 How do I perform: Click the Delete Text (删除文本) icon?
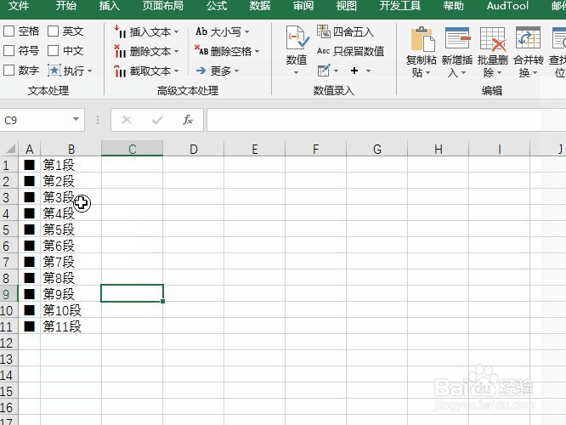120,51
